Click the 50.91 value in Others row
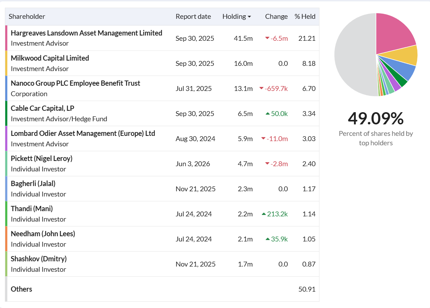The image size is (430, 308). point(307,289)
